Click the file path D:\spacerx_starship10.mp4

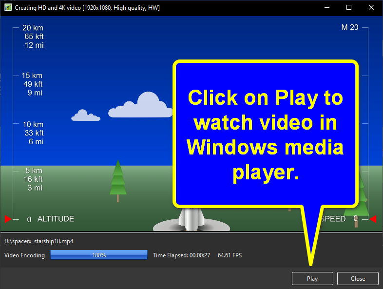(x=39, y=241)
